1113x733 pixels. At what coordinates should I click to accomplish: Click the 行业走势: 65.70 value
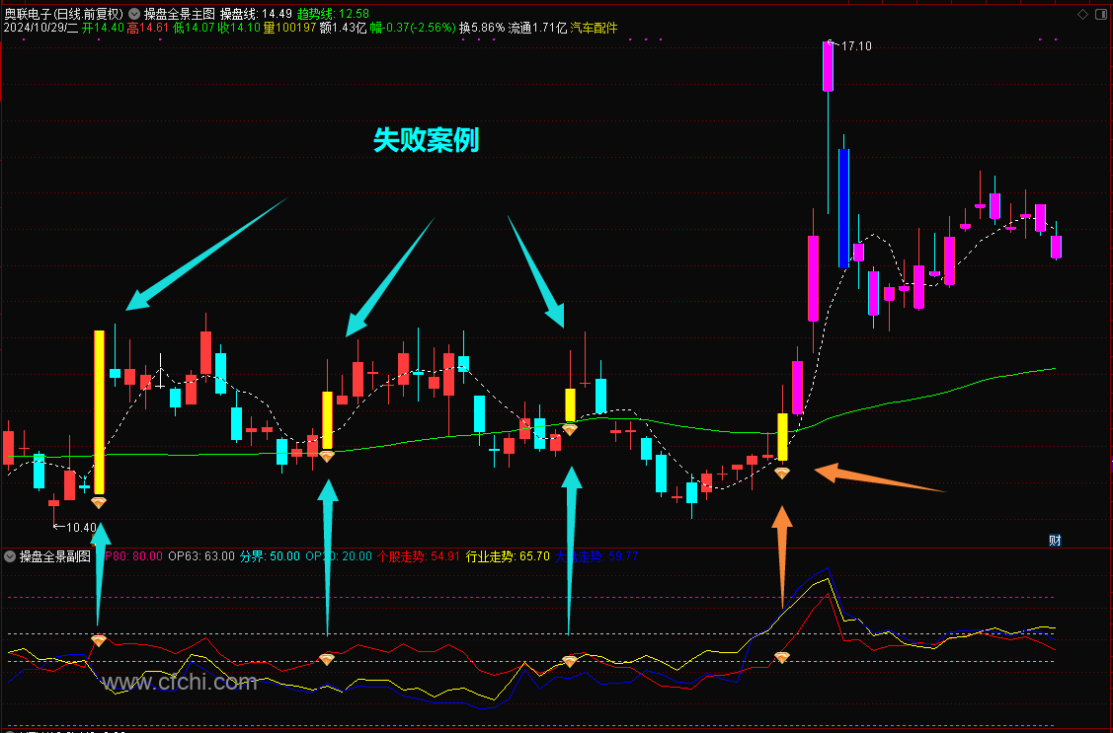click(508, 556)
